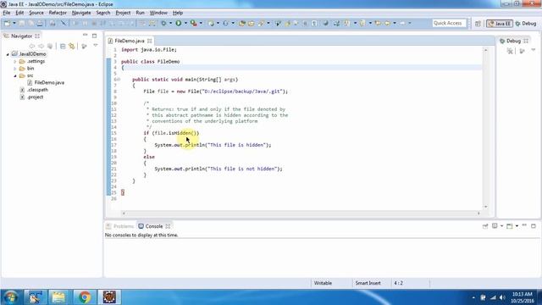Screen dimensions: 542x305
Task: Click the Display Selected Console icon
Action: click(495, 226)
